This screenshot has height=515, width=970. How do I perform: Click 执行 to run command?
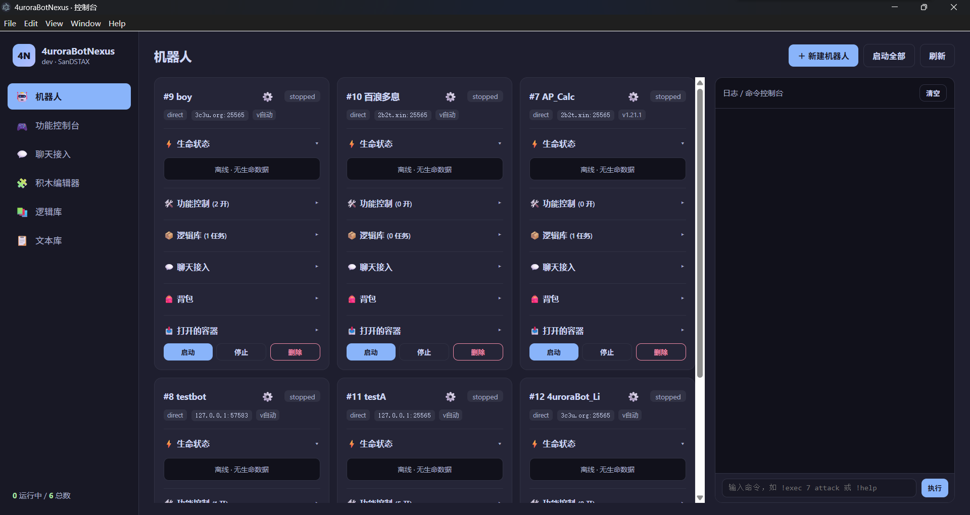click(x=935, y=488)
